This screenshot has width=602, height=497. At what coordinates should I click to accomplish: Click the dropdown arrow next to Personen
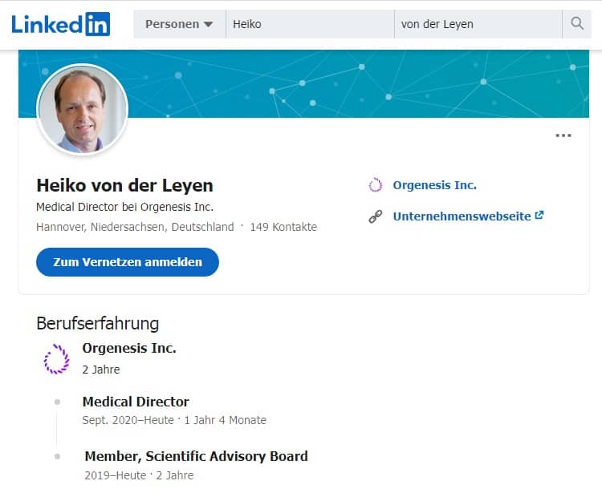coord(209,25)
